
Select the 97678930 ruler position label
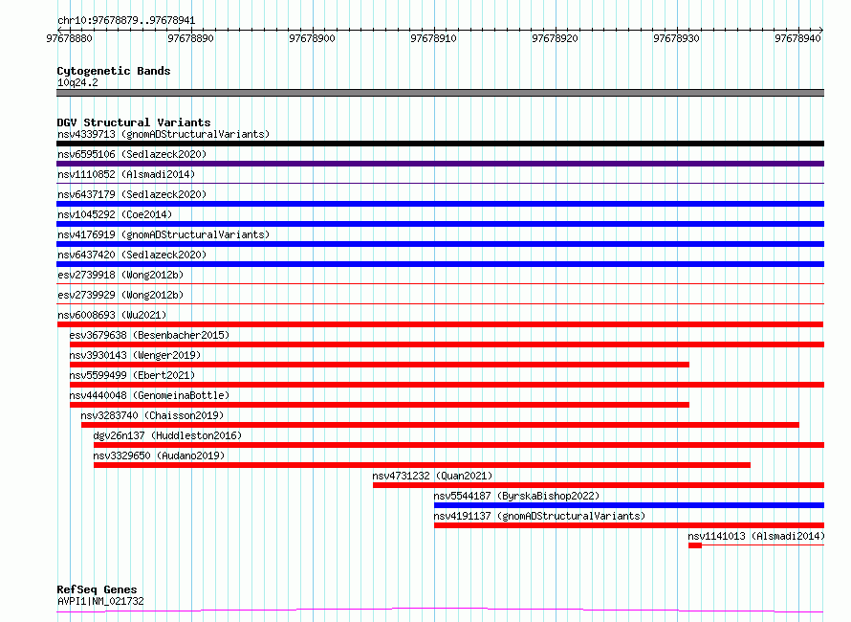(676, 38)
